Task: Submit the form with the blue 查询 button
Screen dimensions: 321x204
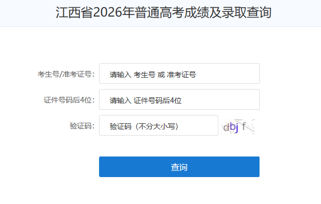Action: (x=179, y=167)
